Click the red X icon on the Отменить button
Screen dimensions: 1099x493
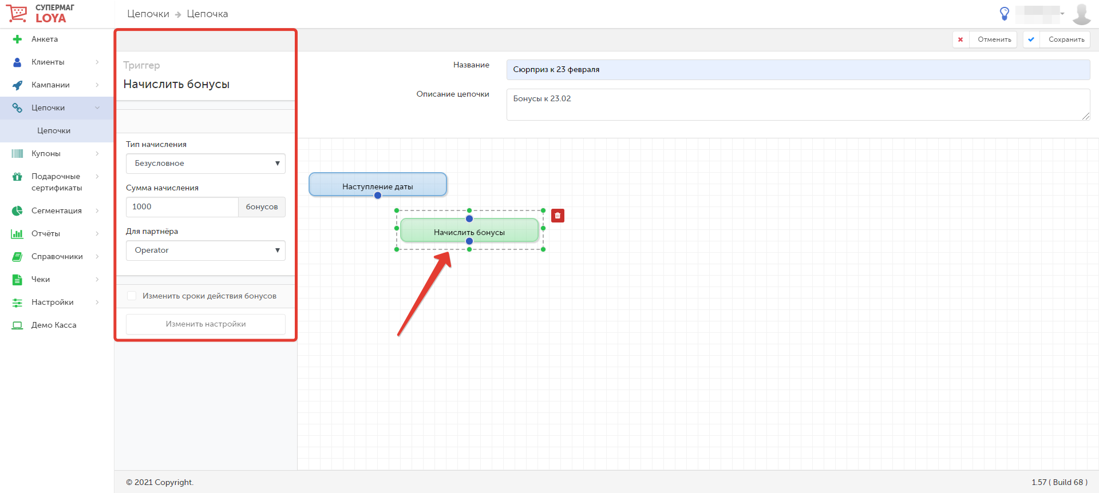[x=960, y=39]
